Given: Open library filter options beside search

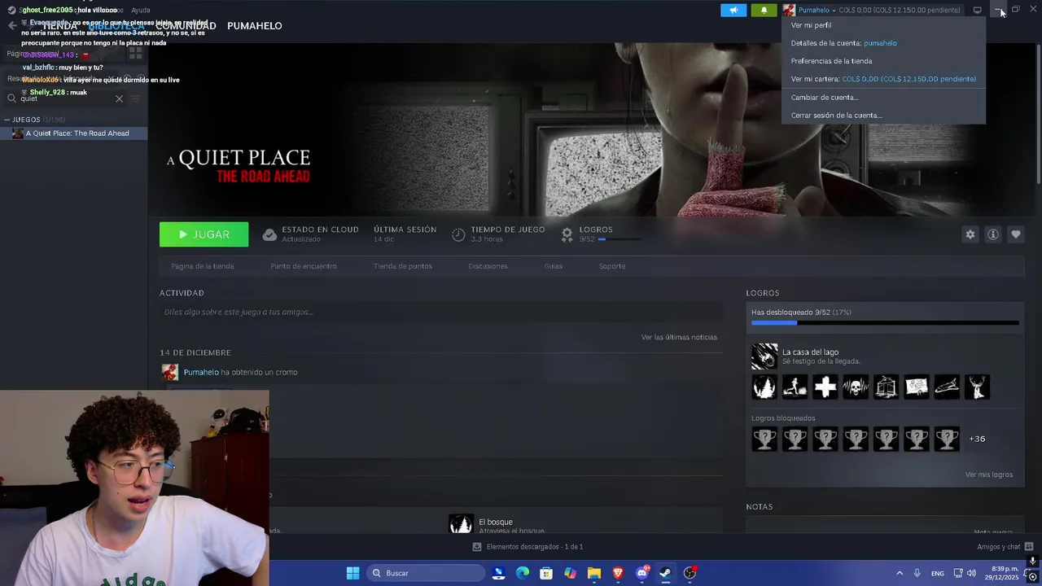Looking at the screenshot, I should tap(135, 98).
